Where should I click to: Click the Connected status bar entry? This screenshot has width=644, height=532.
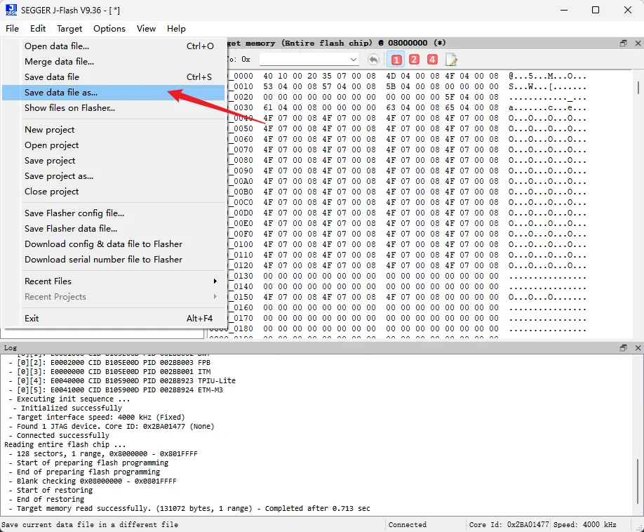408,524
